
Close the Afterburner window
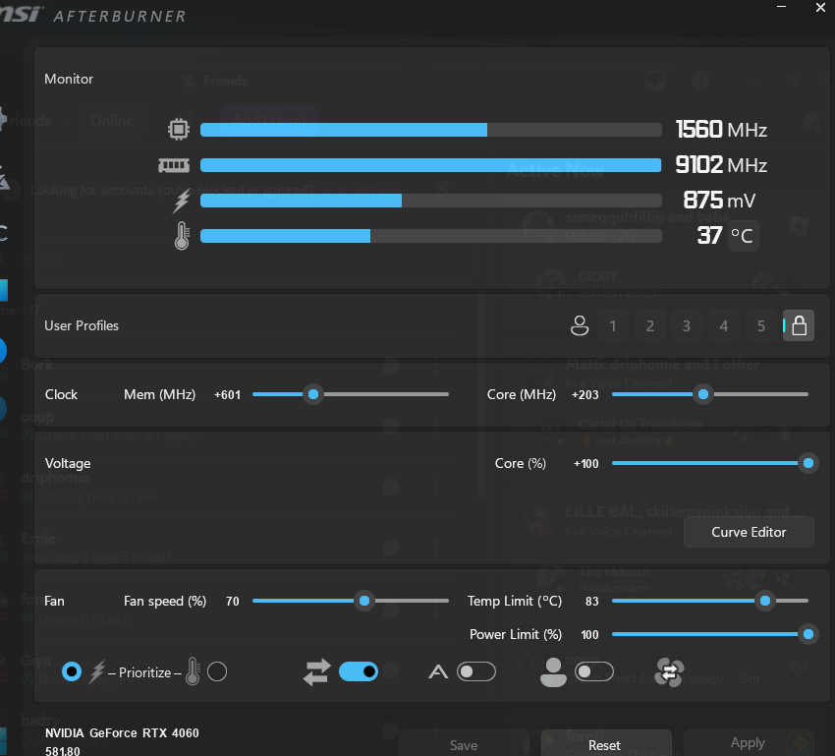click(820, 8)
